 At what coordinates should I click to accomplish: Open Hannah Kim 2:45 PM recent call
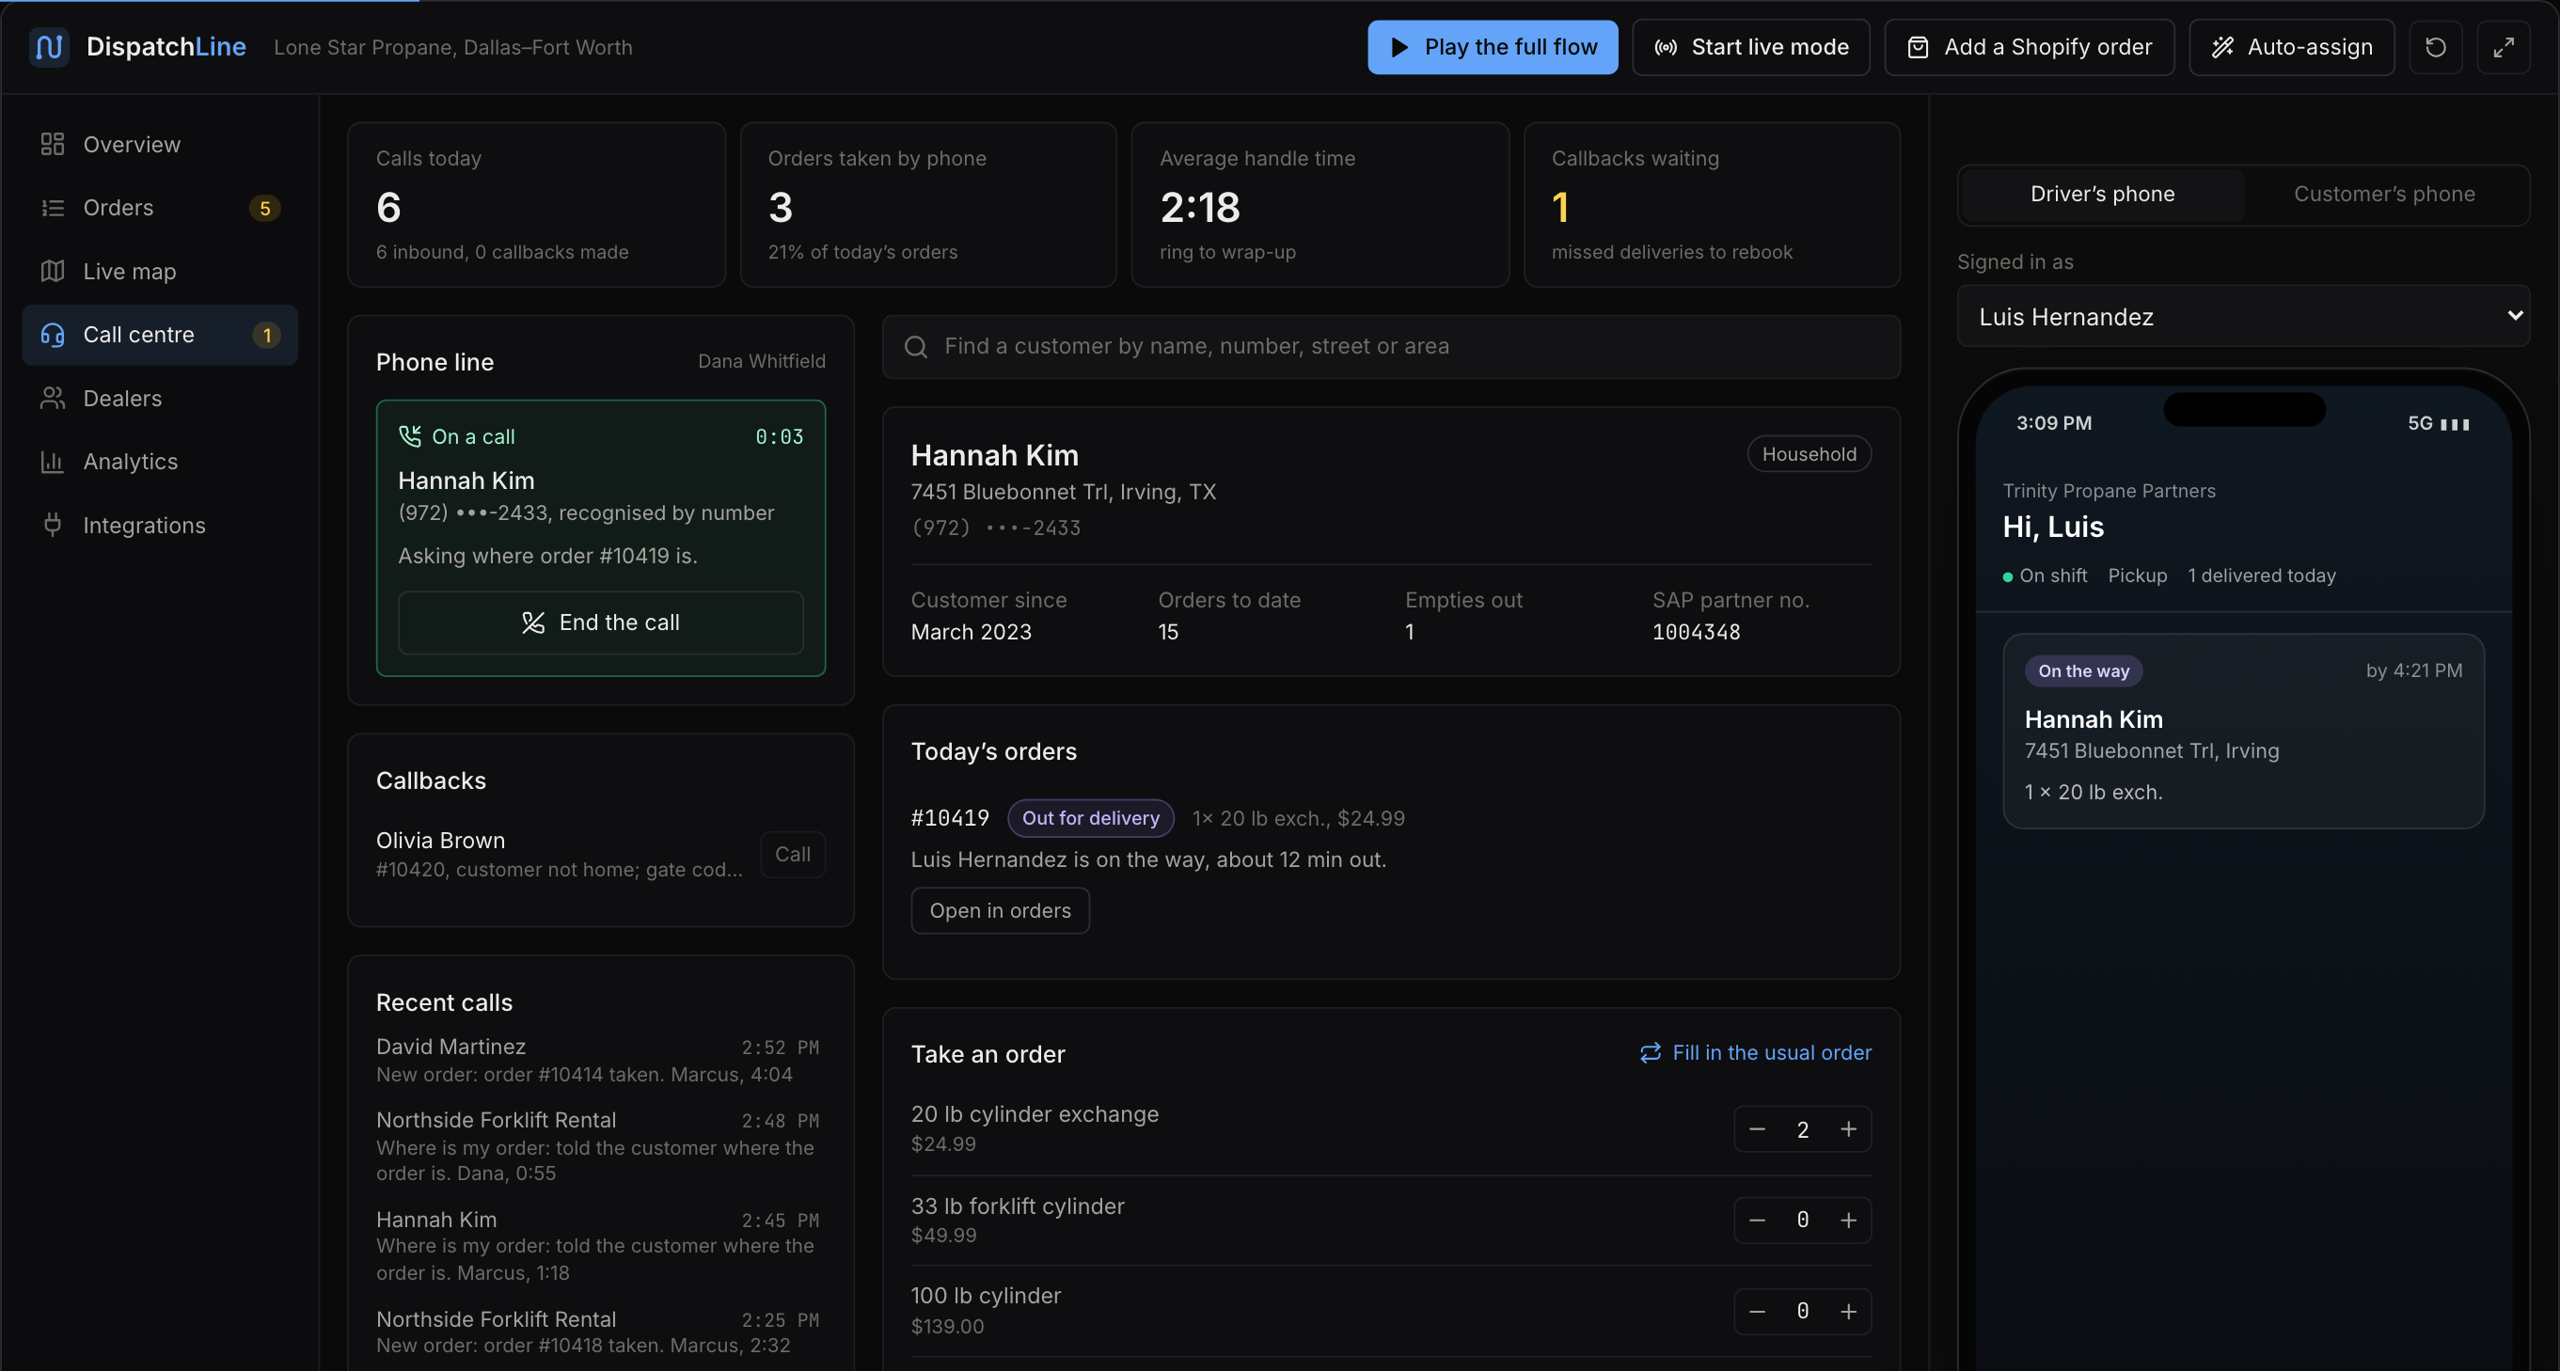click(x=600, y=1245)
